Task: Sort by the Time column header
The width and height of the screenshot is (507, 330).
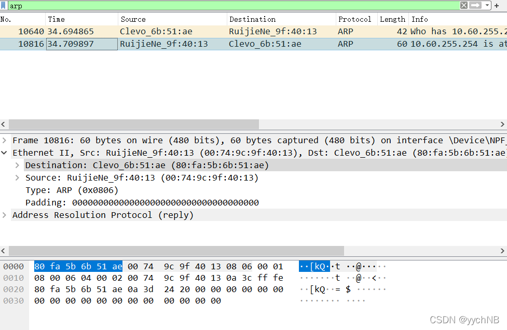Action: 81,19
